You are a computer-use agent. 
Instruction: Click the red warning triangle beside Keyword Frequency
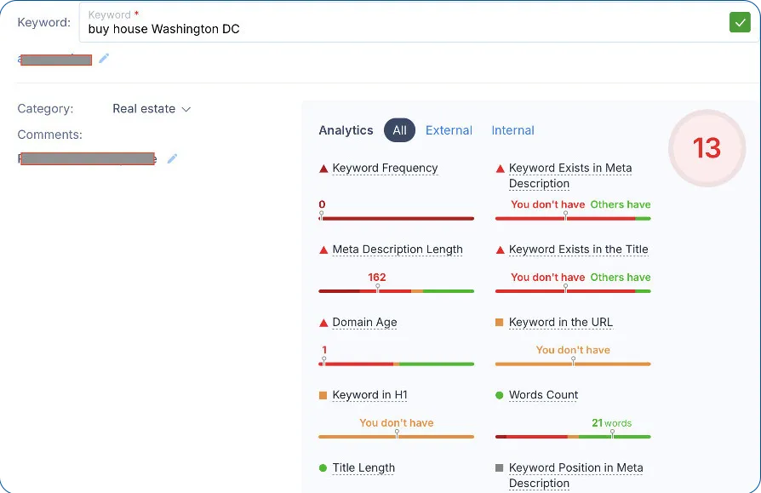[x=322, y=168]
